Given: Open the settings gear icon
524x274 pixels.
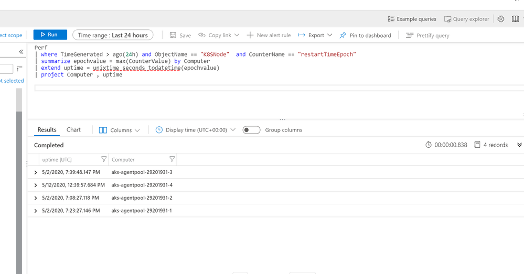Looking at the screenshot, I should (x=500, y=19).
